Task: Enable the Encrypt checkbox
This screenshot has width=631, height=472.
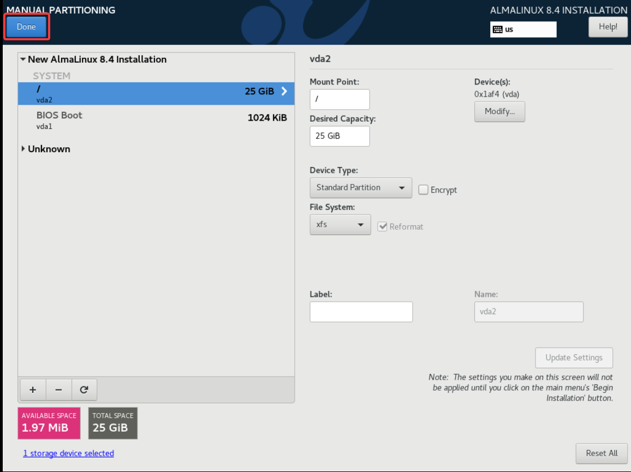Action: 423,189
